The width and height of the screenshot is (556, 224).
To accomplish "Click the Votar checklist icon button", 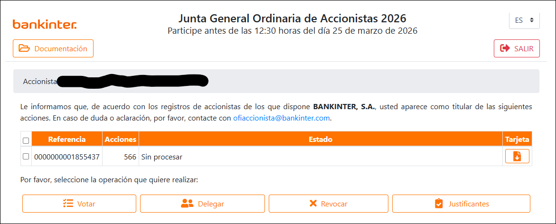I will pos(79,204).
